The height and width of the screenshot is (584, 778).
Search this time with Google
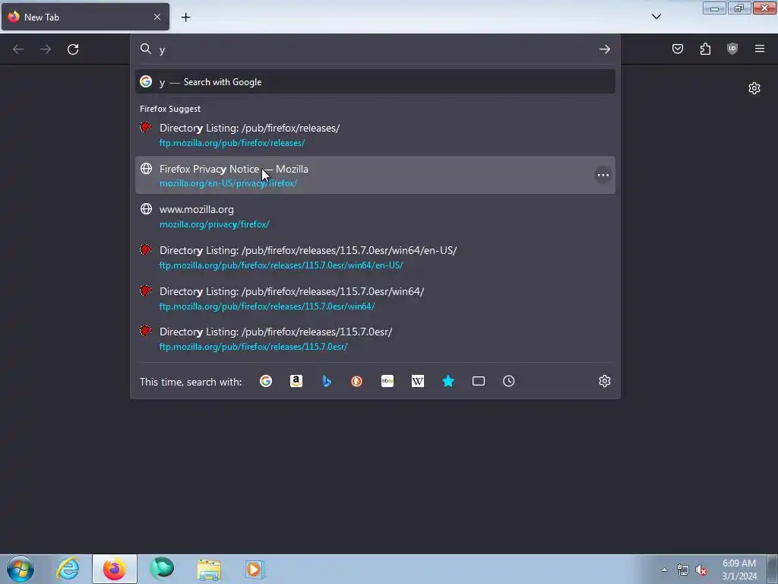pos(266,381)
